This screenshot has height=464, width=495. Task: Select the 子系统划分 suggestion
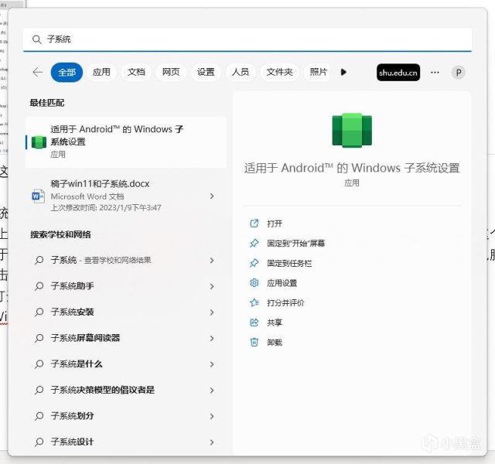pyautogui.click(x=125, y=416)
